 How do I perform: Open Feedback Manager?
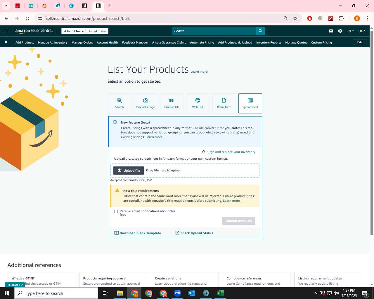135,43
